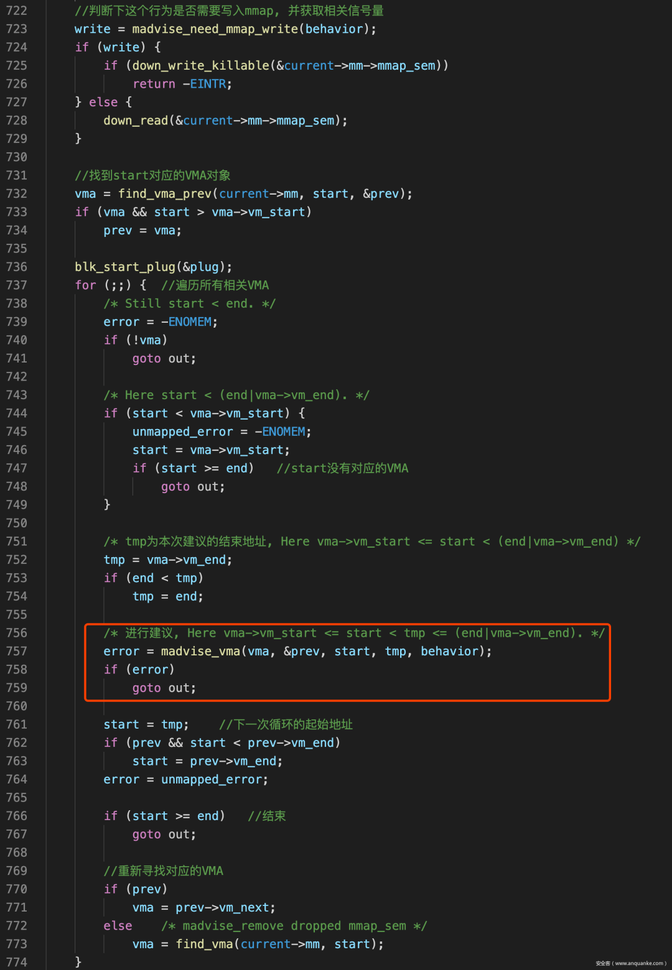This screenshot has height=970, width=672.
Task: Click the re-find VMA comment on line 769
Action: (x=164, y=871)
